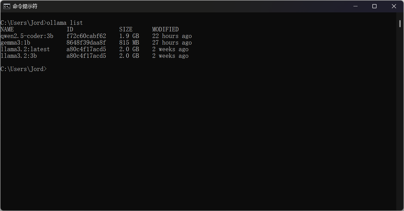
Task: Click modified time in the llama3.2:latest row
Action: (x=170, y=49)
